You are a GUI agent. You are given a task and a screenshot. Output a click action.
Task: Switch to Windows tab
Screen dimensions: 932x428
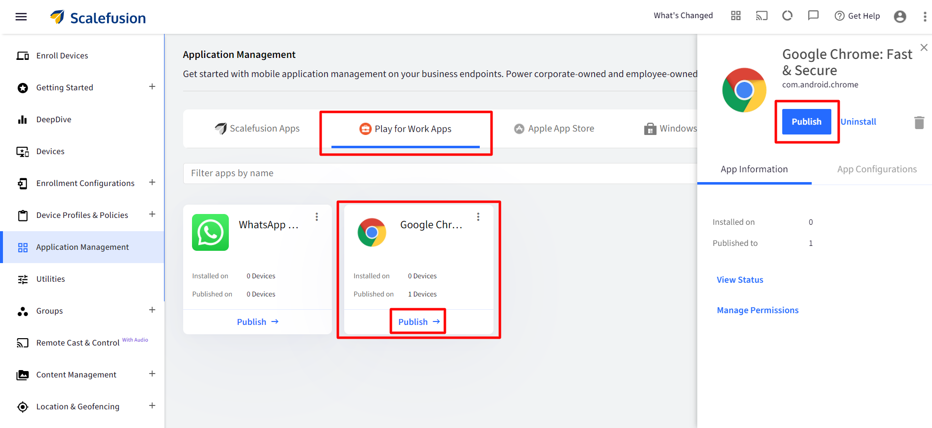click(x=670, y=129)
